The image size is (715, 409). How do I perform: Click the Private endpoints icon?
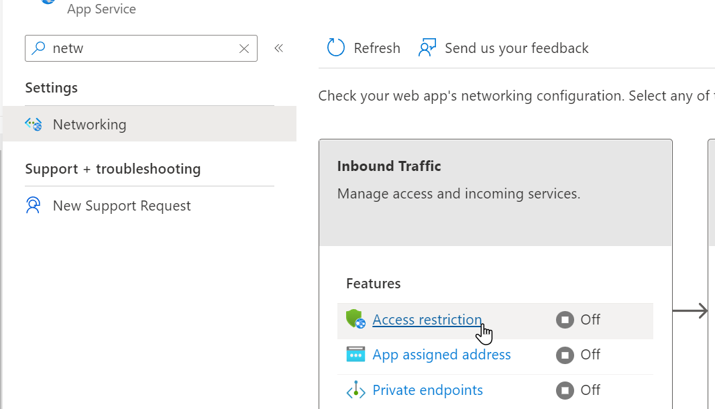pyautogui.click(x=355, y=390)
